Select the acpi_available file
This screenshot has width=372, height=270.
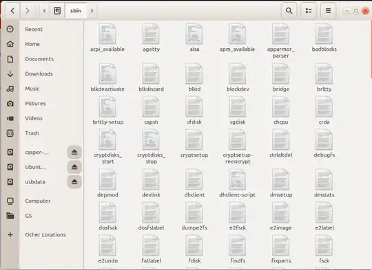(x=107, y=38)
